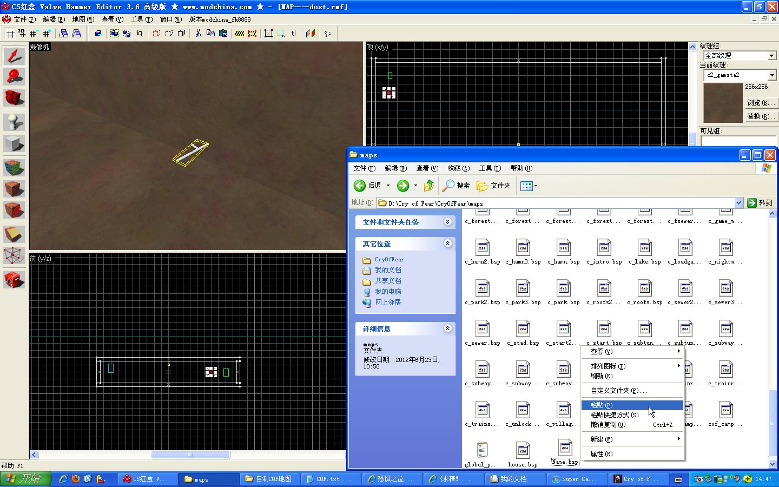This screenshot has width=779, height=487.
Task: Click the 搜索 search button in Explorer
Action: click(456, 186)
